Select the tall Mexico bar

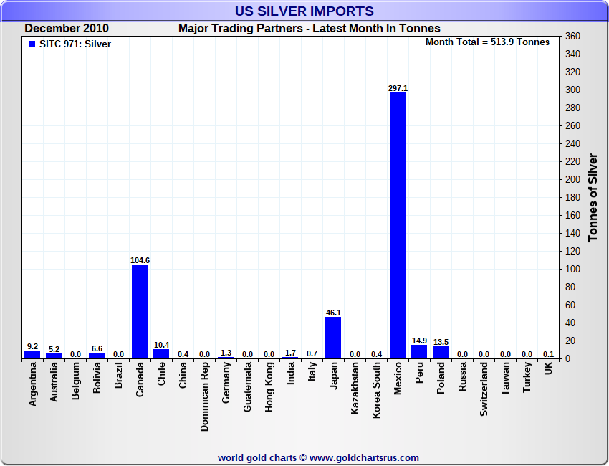pyautogui.click(x=398, y=225)
